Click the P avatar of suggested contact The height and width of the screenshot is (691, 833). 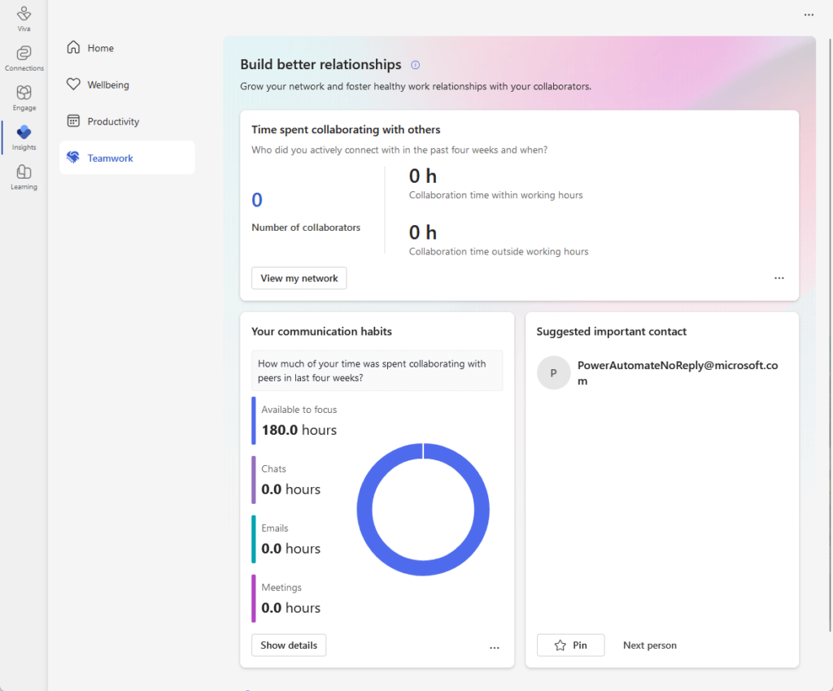point(553,372)
